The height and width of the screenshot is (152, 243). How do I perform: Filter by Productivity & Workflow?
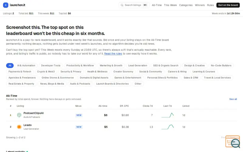pos(80,65)
